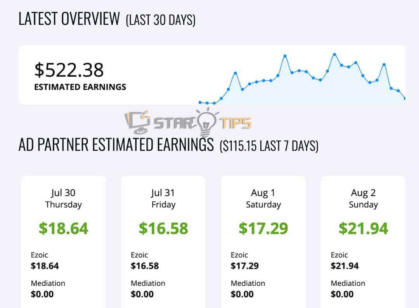Open the Jul 30 Thursday earnings card

point(64,242)
